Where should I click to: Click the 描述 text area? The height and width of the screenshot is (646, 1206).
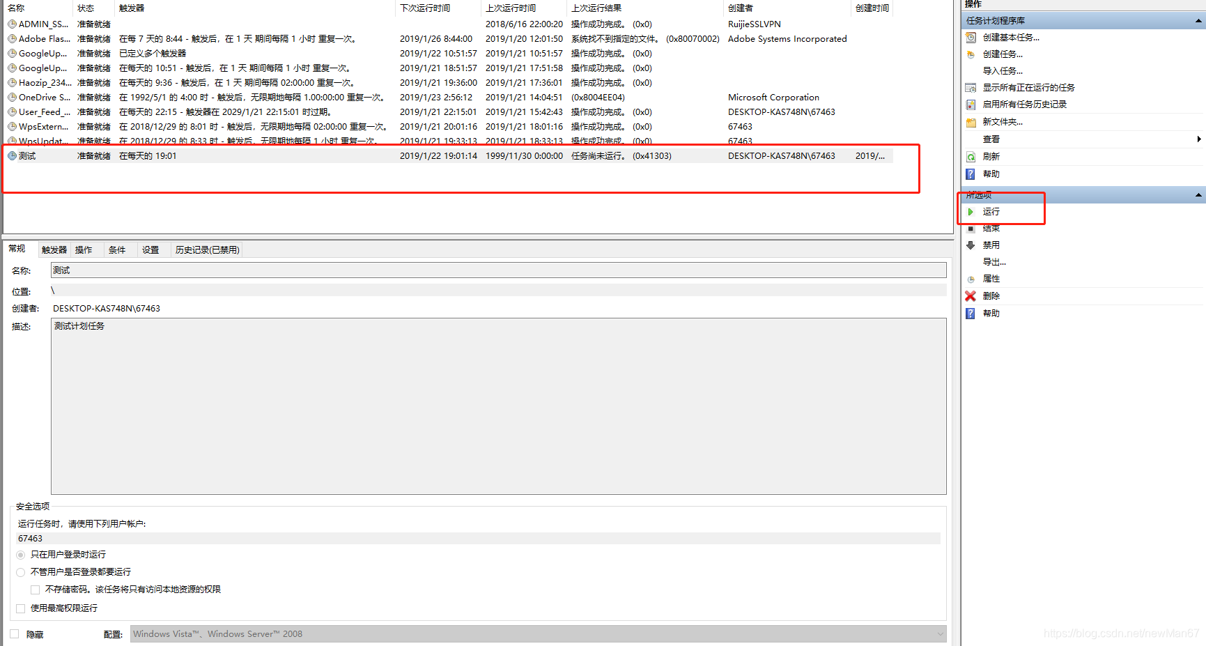coord(499,406)
